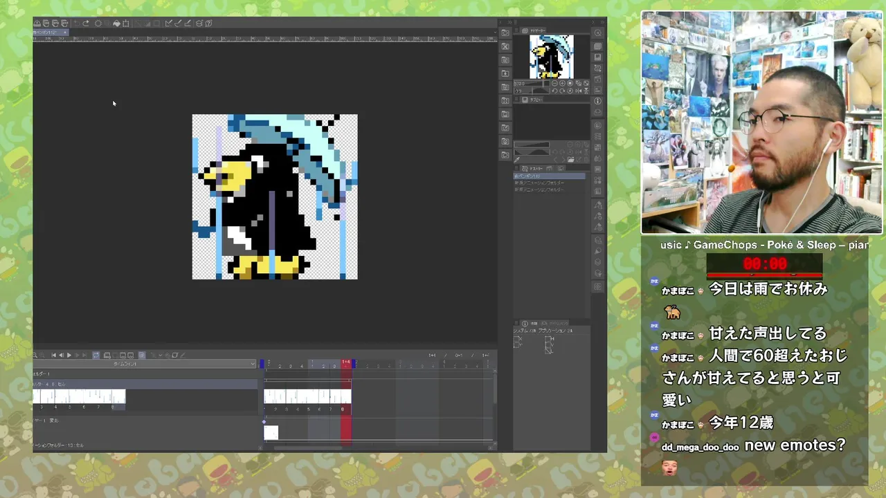The image size is (886, 498).
Task: Click the Scale/Rotate transform icon in the command bar
Action: point(125,24)
